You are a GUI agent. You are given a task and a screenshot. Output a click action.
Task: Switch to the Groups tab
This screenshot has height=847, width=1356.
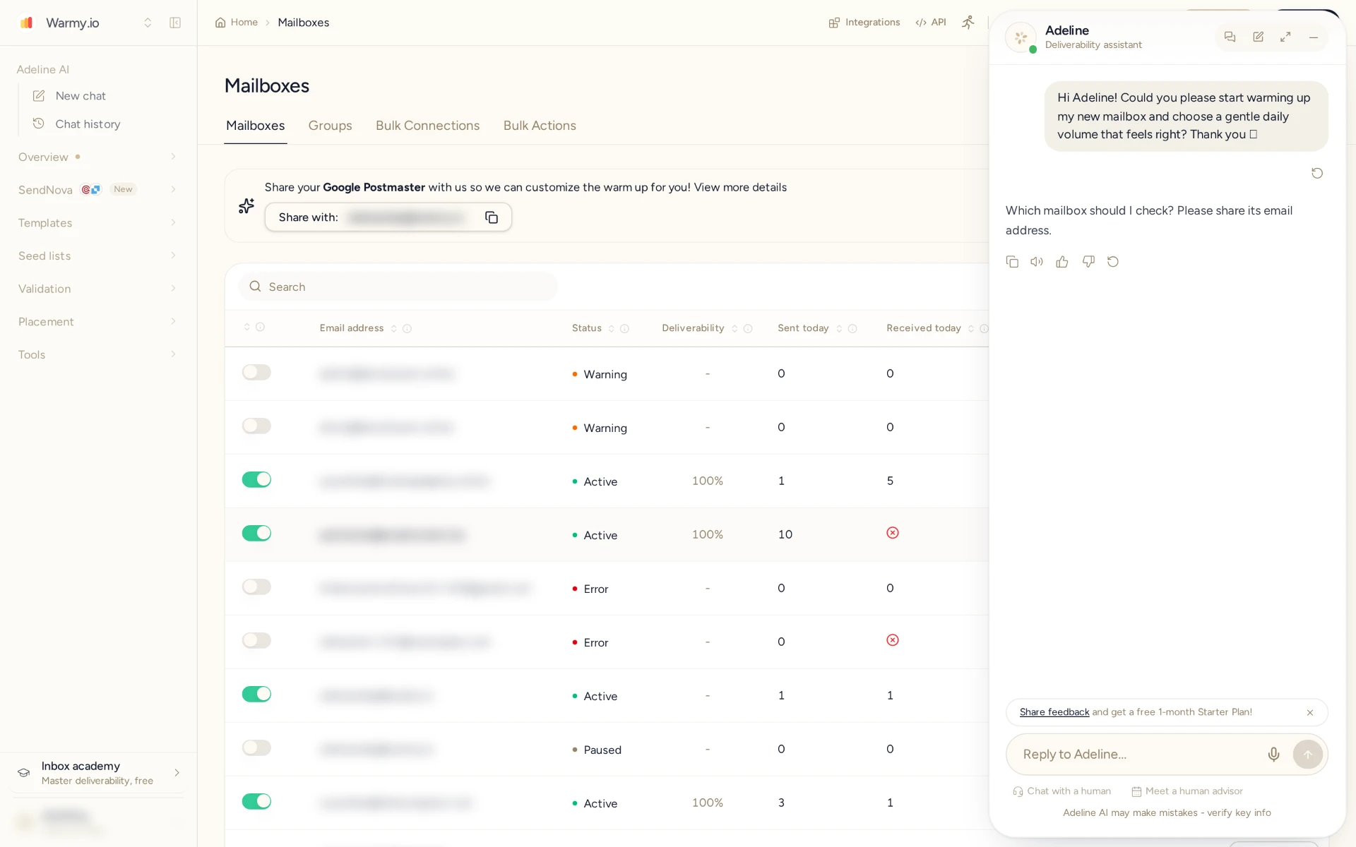click(x=330, y=126)
